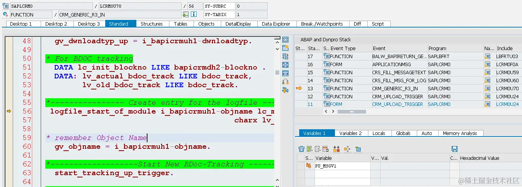Image resolution: width=522 pixels, height=187 pixels.
Task: Click the horizontal maximize tool icon
Action: pyautogui.click(x=285, y=73)
